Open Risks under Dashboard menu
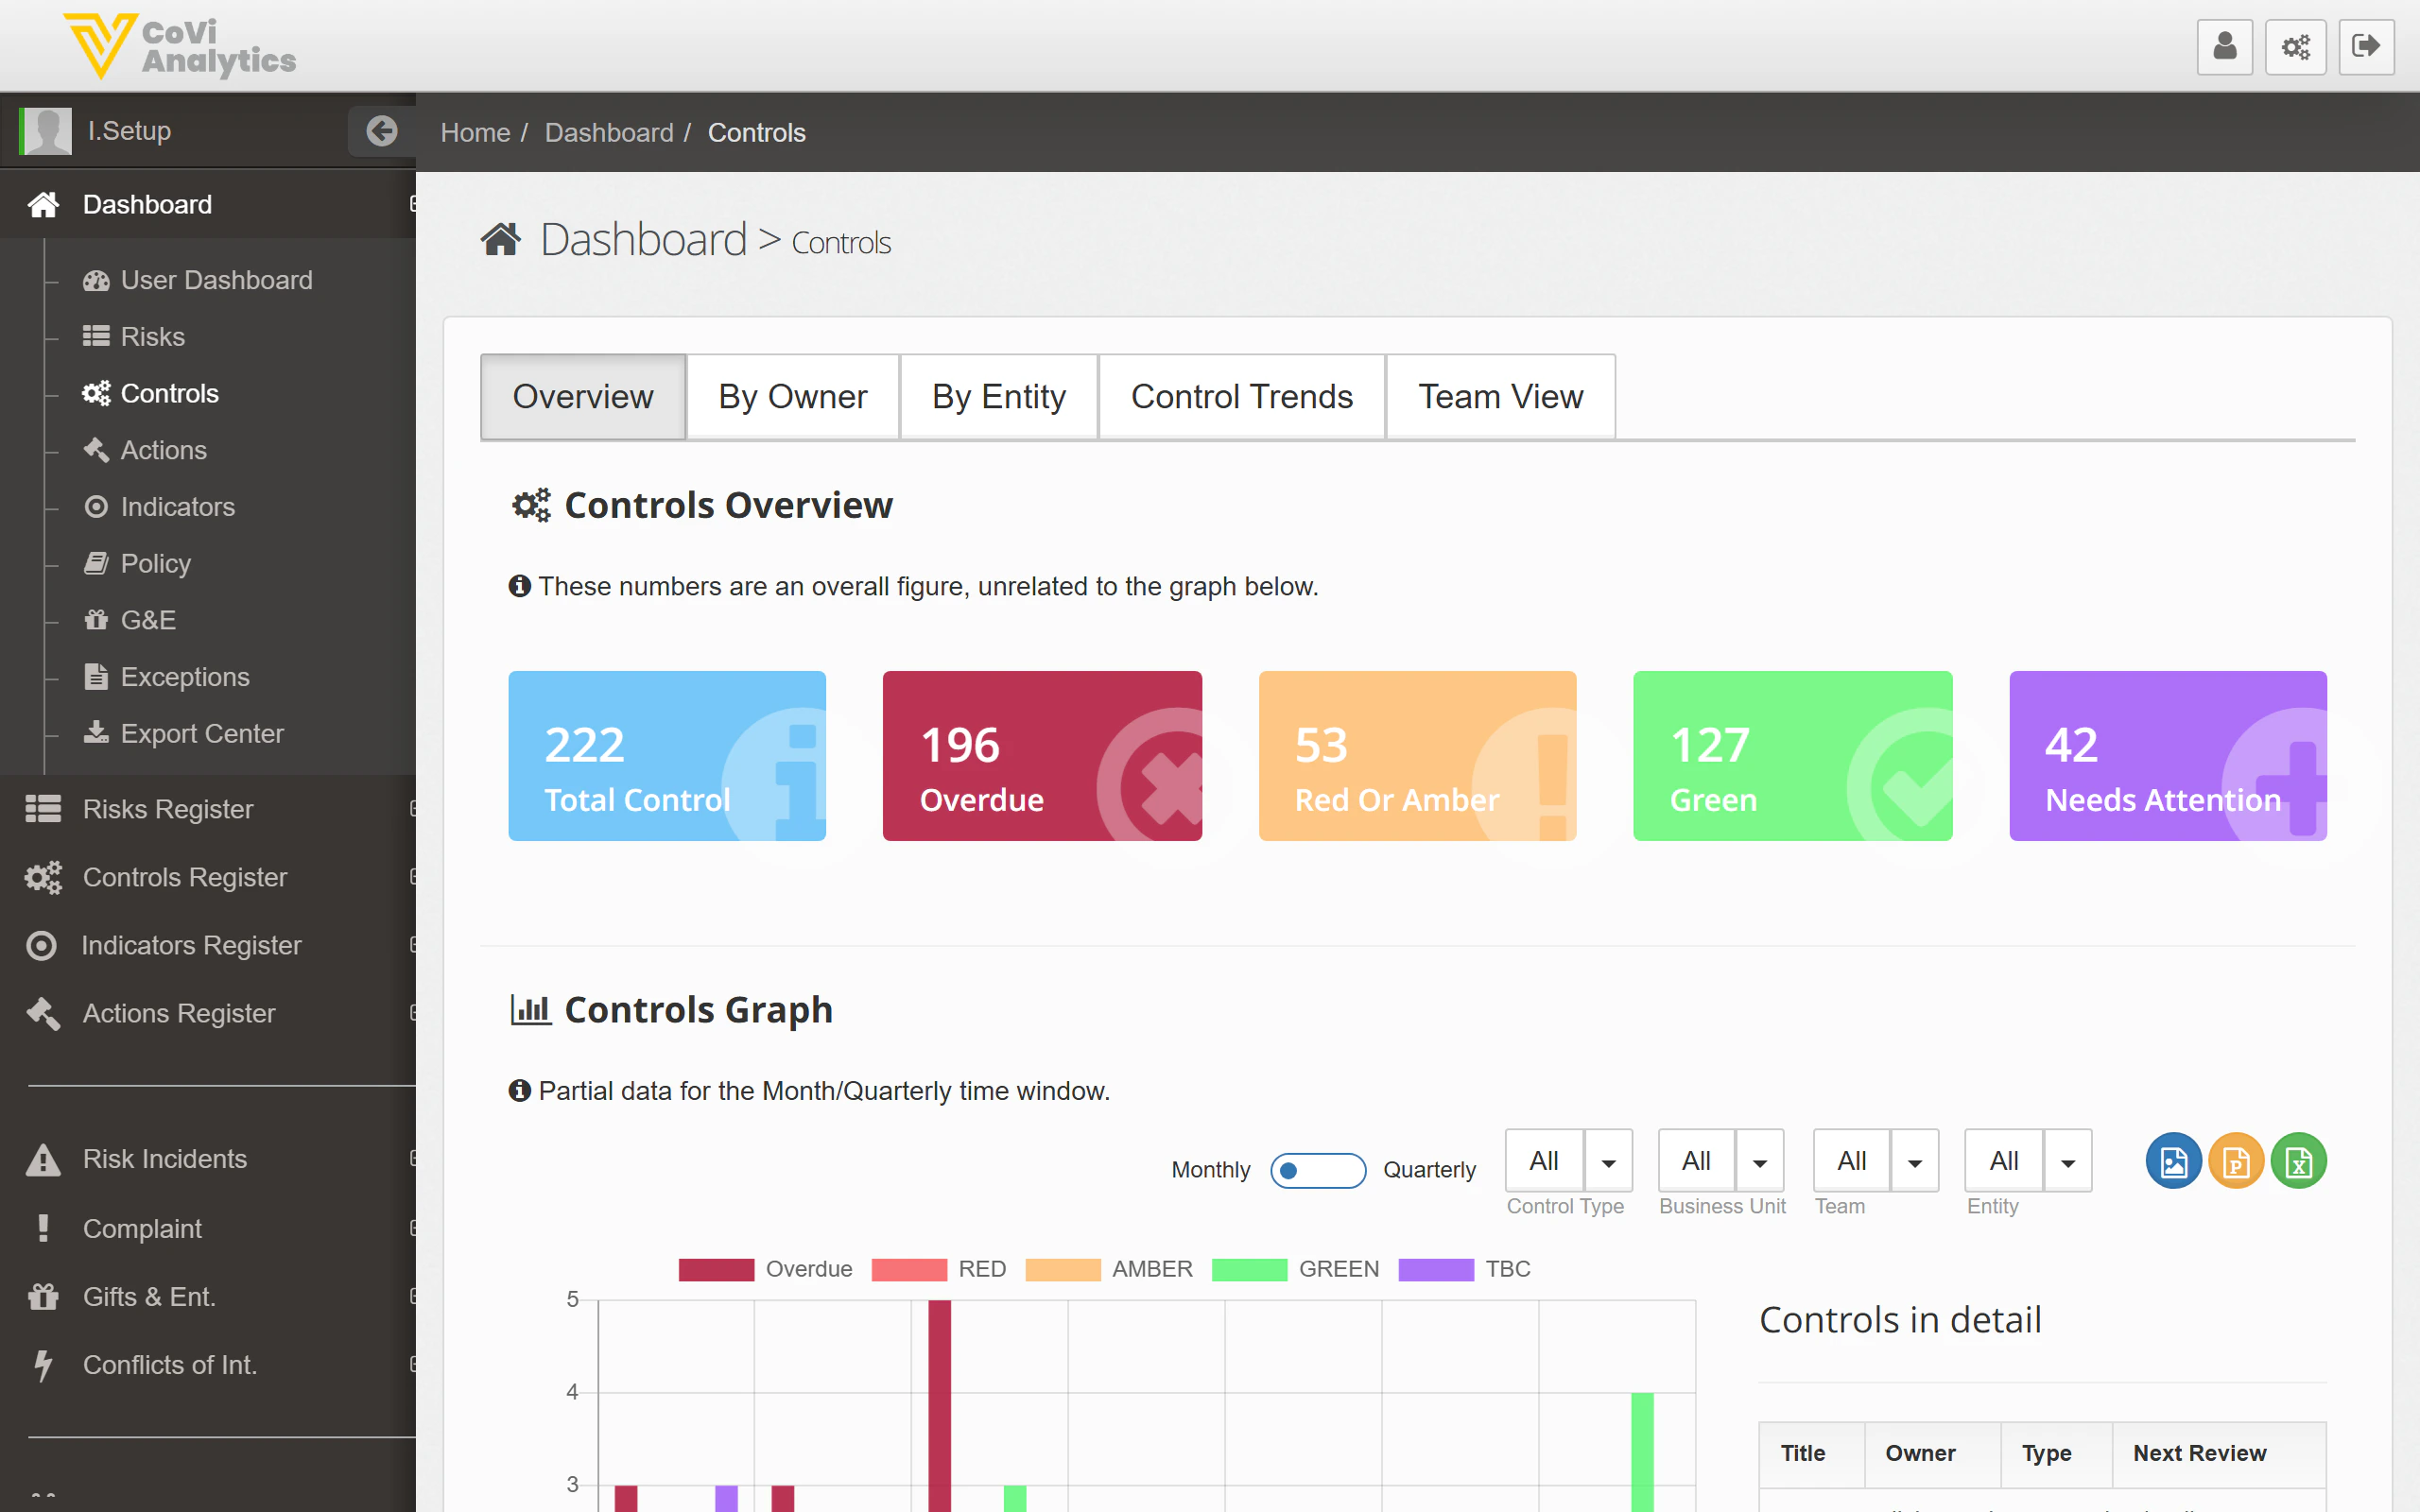The height and width of the screenshot is (1512, 2420). [x=134, y=337]
